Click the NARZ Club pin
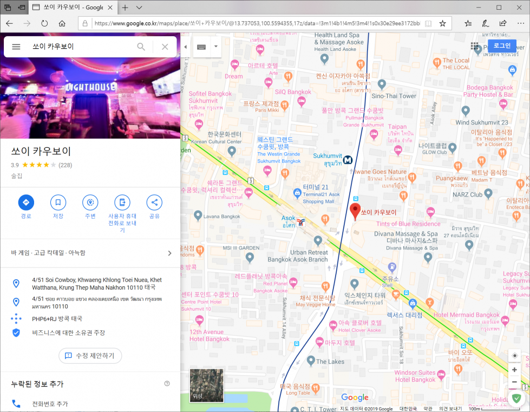Screen dimensions: 530x412 tap(488, 193)
